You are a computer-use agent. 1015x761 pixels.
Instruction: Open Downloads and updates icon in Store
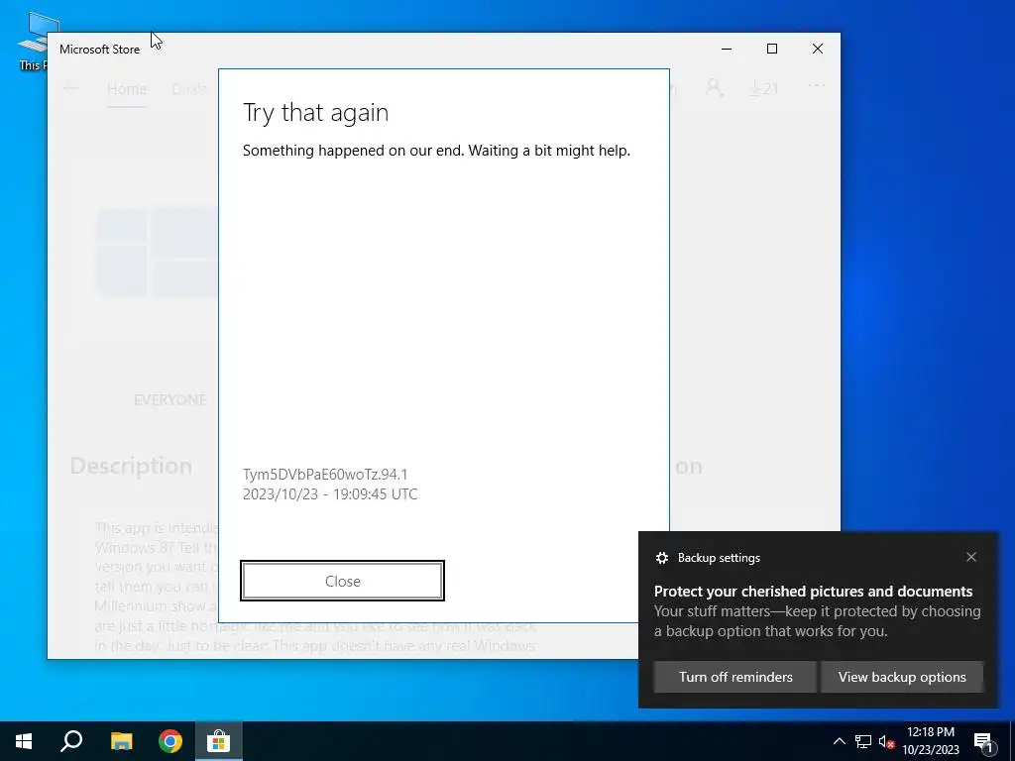[x=763, y=88]
